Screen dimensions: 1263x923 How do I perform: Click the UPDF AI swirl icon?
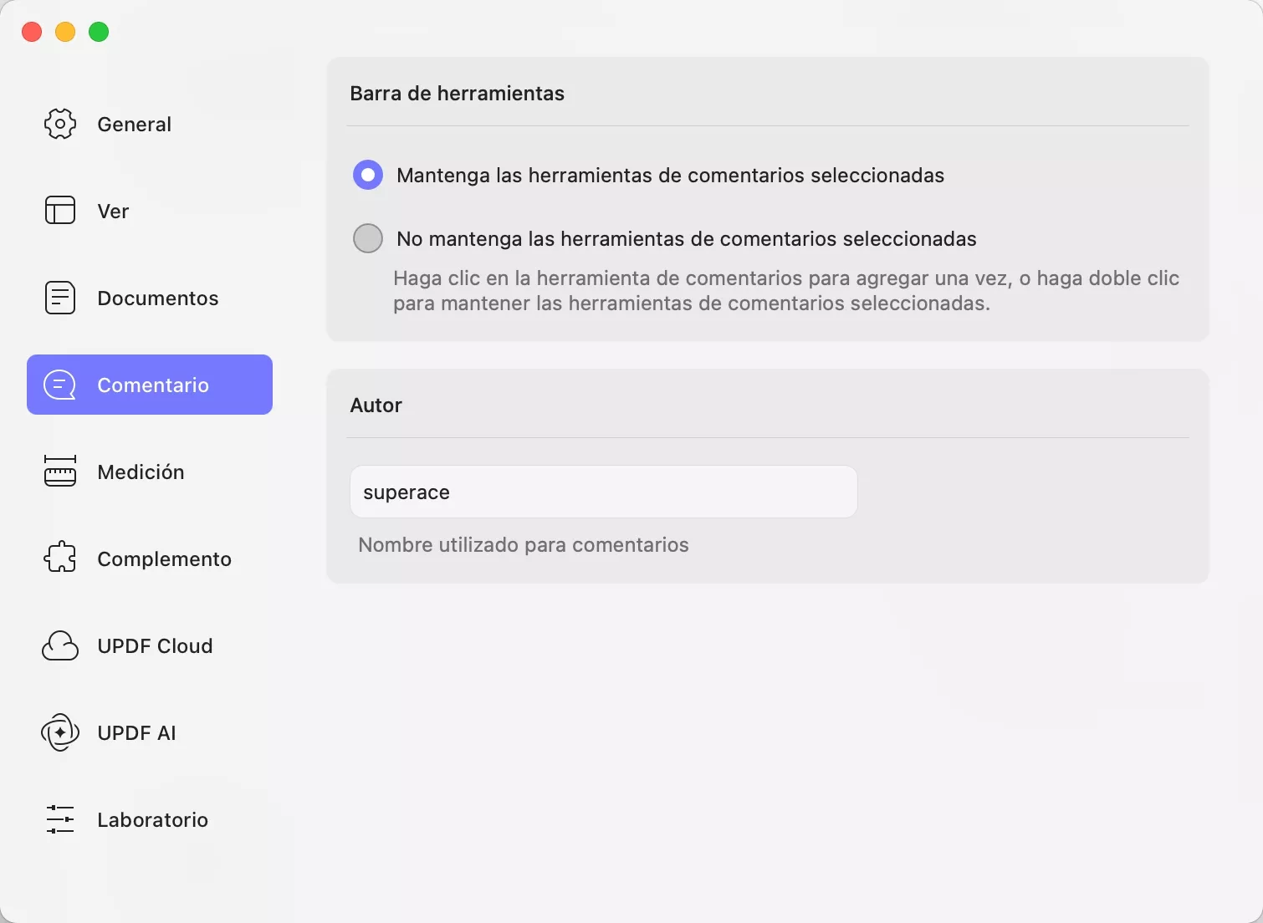[60, 732]
